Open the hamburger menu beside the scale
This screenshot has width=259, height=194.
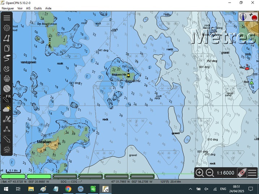(252, 173)
